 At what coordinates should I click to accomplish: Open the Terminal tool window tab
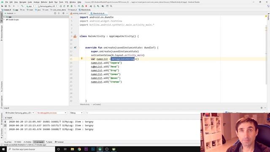(59, 142)
